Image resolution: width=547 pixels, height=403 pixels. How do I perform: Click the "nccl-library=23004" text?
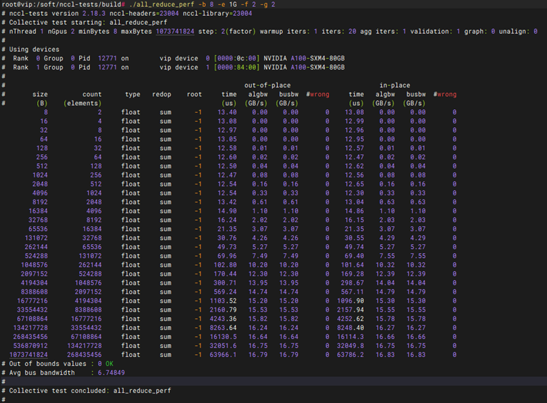pyautogui.click(x=217, y=14)
